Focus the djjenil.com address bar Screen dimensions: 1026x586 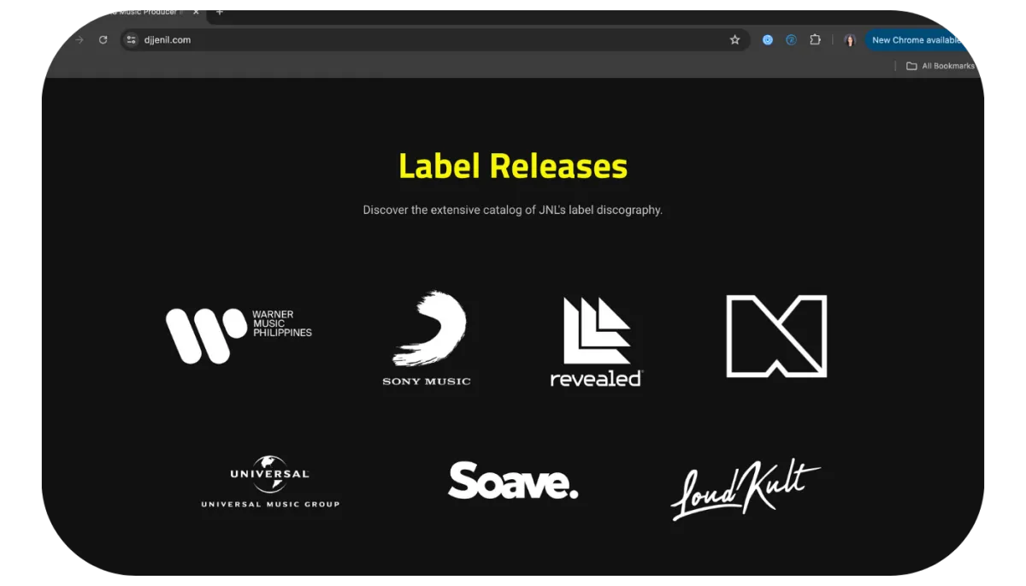[x=434, y=39]
